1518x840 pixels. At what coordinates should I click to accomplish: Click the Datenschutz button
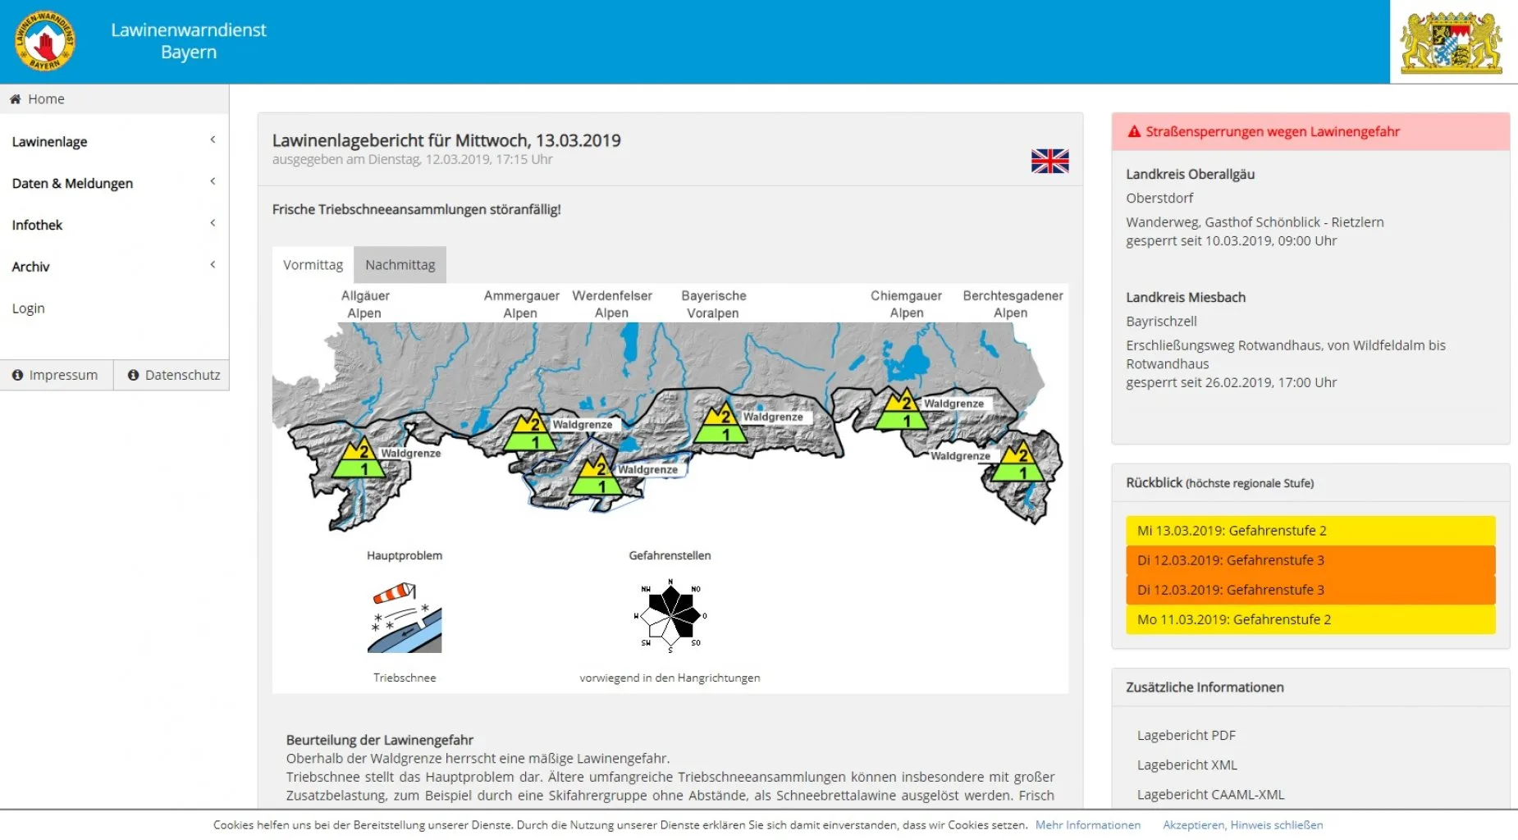[173, 375]
